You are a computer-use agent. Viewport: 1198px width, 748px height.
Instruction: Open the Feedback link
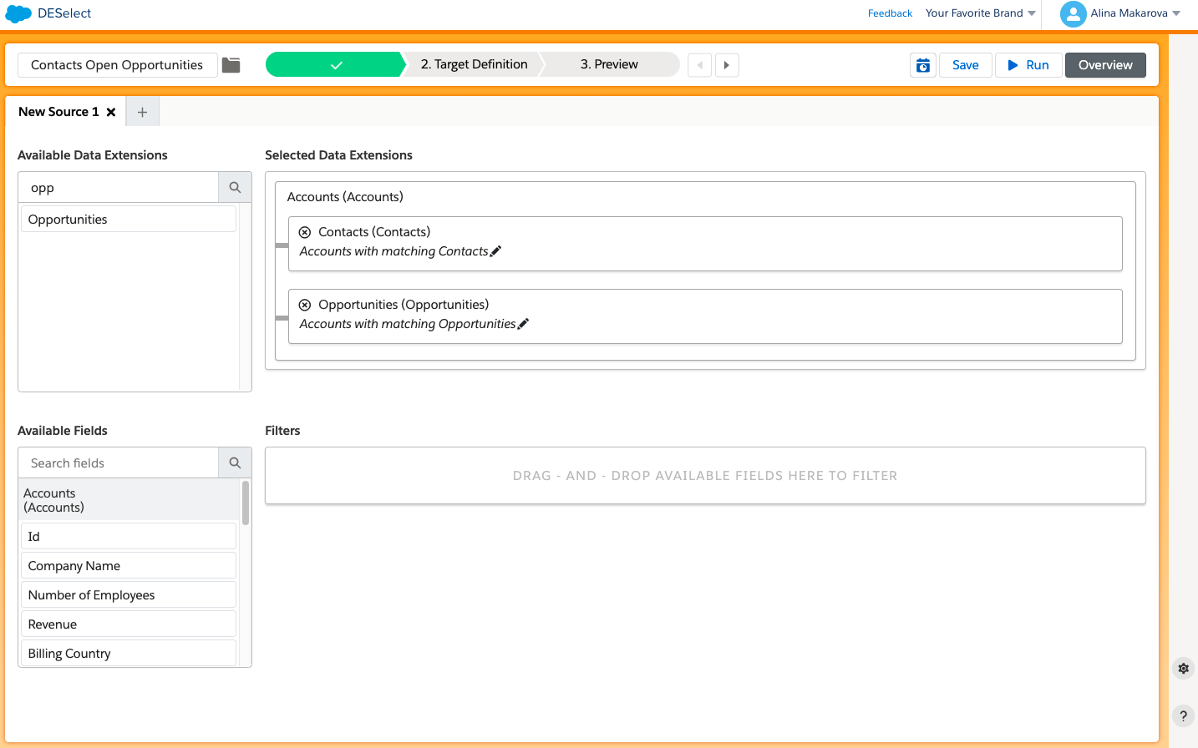click(890, 13)
